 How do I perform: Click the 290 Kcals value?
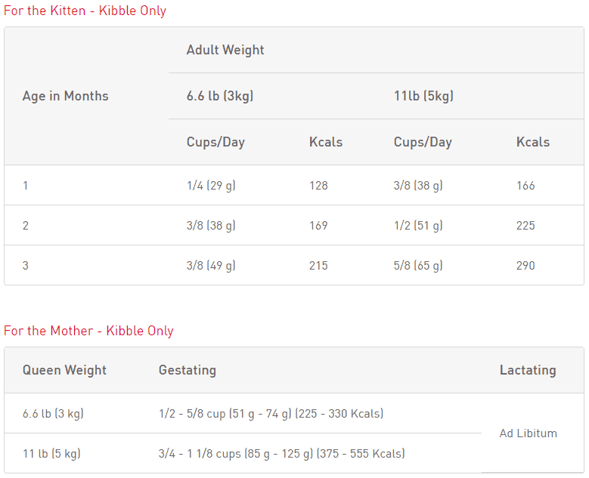[525, 265]
